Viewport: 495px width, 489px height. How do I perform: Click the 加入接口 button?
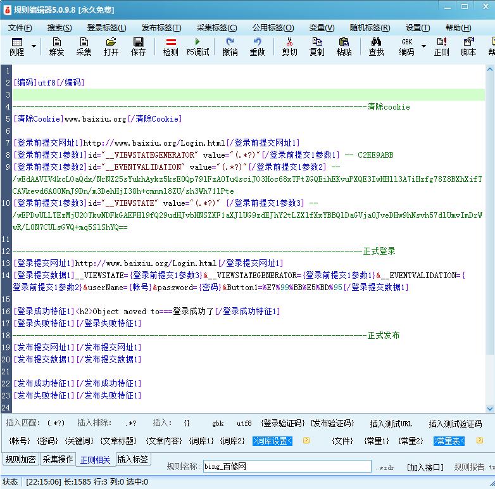(x=425, y=467)
